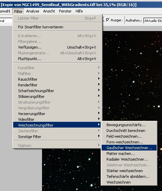Click Durchschnitt berechnen entry
The width and height of the screenshot is (162, 191).
129,131
